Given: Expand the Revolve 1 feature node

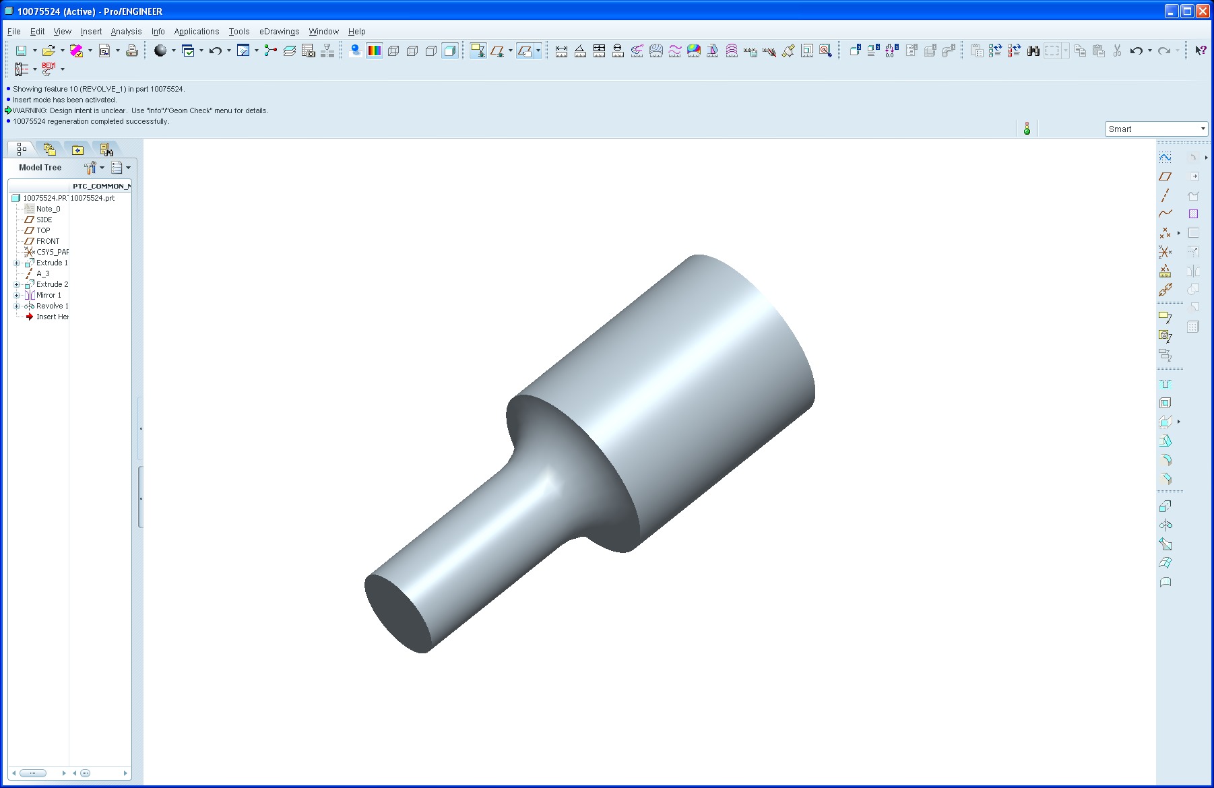Looking at the screenshot, I should pos(17,306).
